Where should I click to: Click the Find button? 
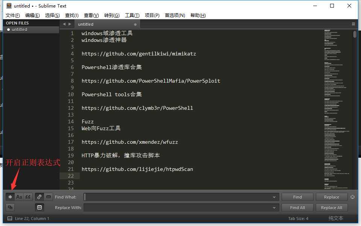[x=297, y=197]
